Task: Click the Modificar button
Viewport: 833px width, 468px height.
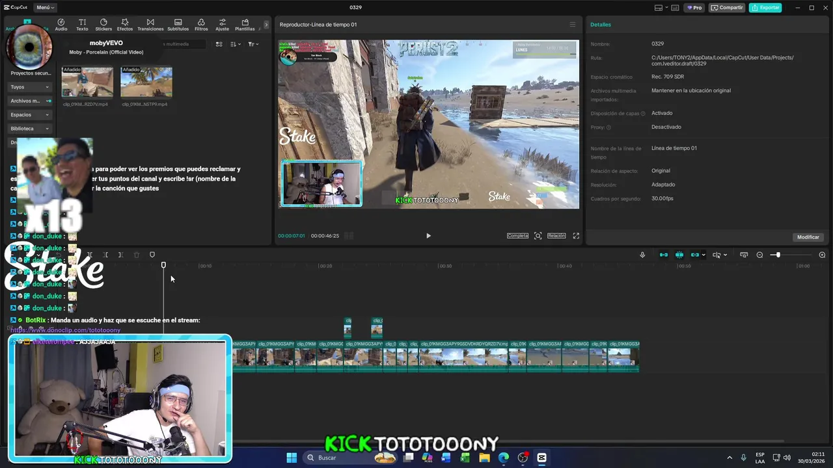Action: (x=808, y=237)
